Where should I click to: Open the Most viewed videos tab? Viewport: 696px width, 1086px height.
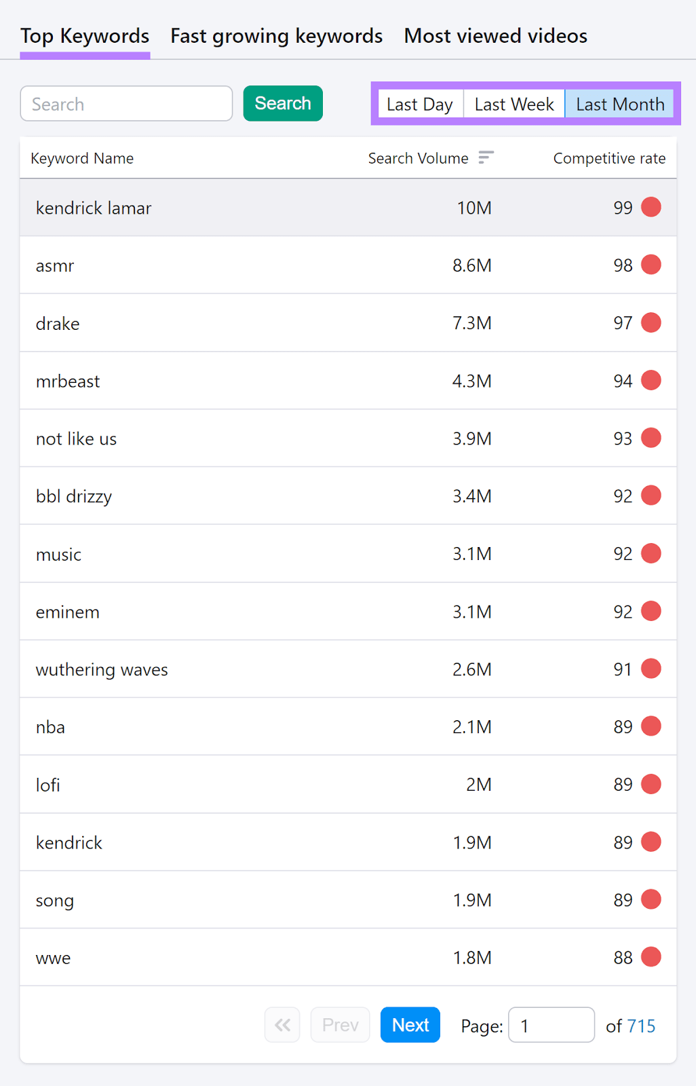(x=495, y=35)
